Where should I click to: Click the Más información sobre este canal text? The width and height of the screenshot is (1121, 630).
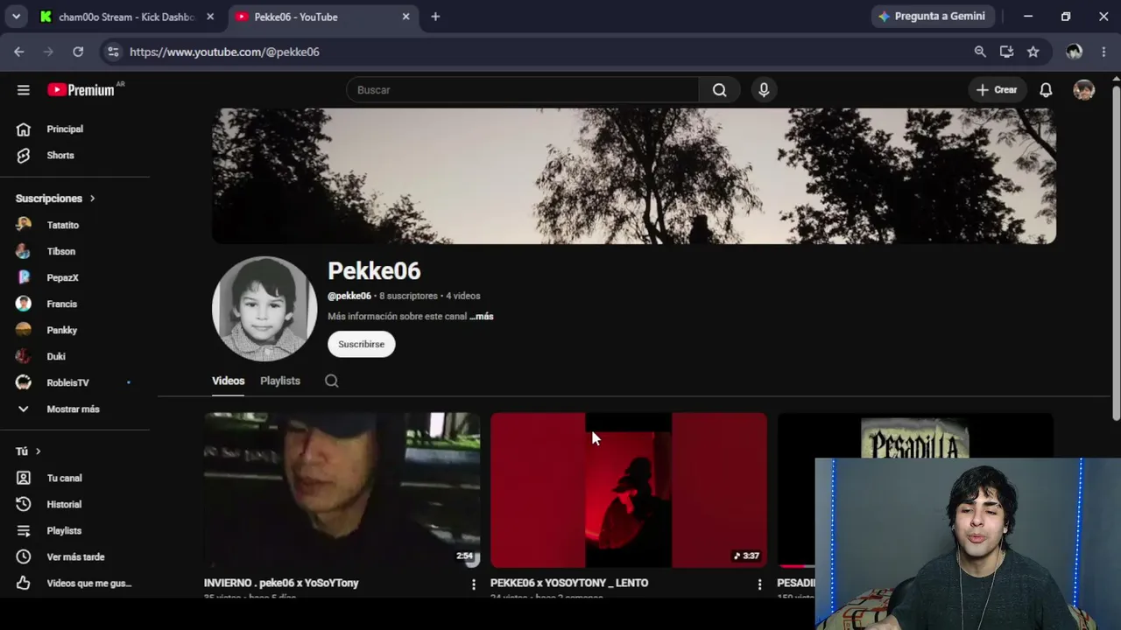pos(397,317)
